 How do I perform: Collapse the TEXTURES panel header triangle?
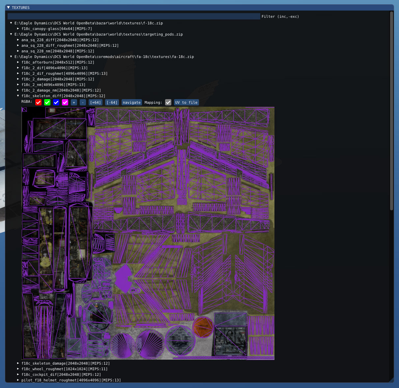click(9, 7)
